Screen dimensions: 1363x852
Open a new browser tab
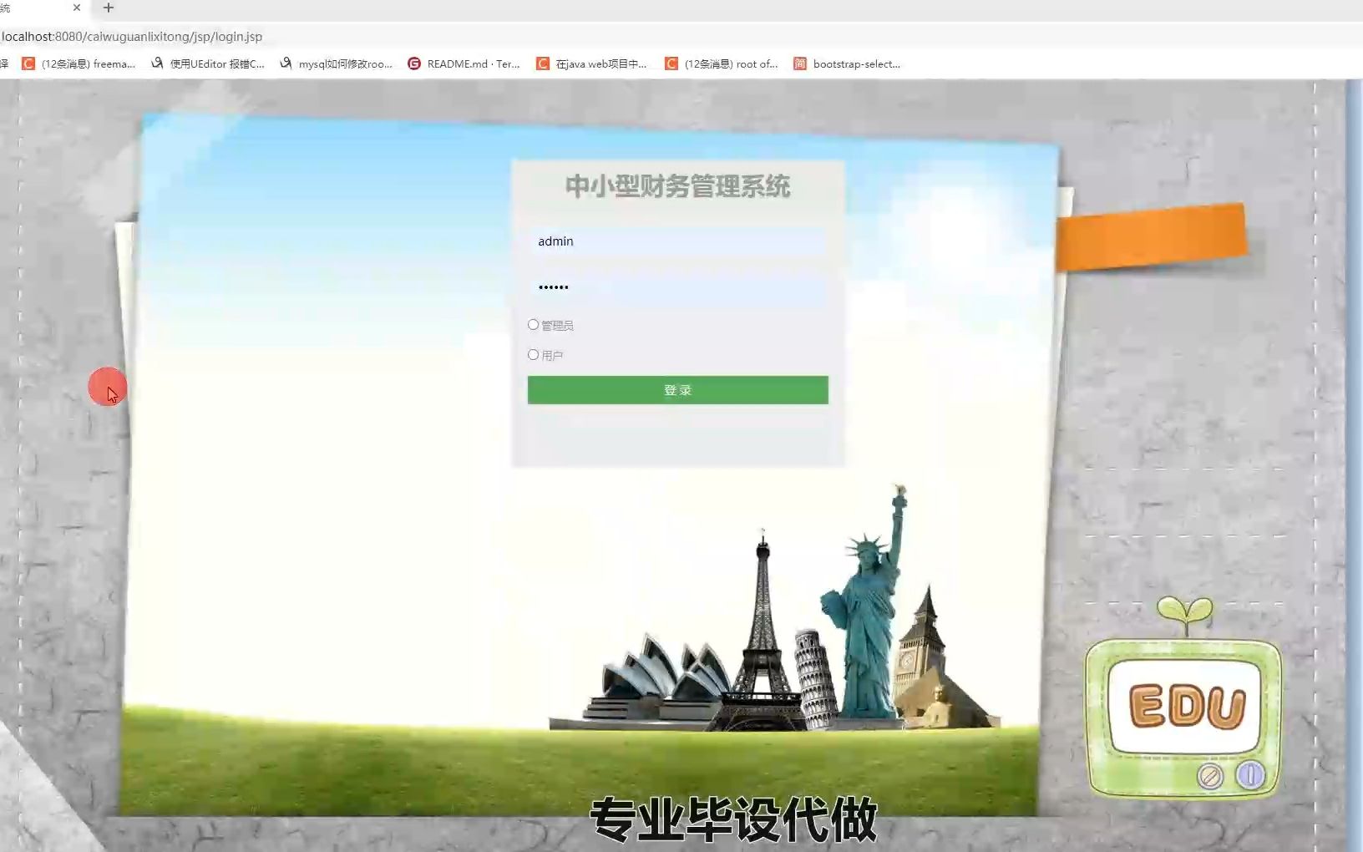pos(109,8)
